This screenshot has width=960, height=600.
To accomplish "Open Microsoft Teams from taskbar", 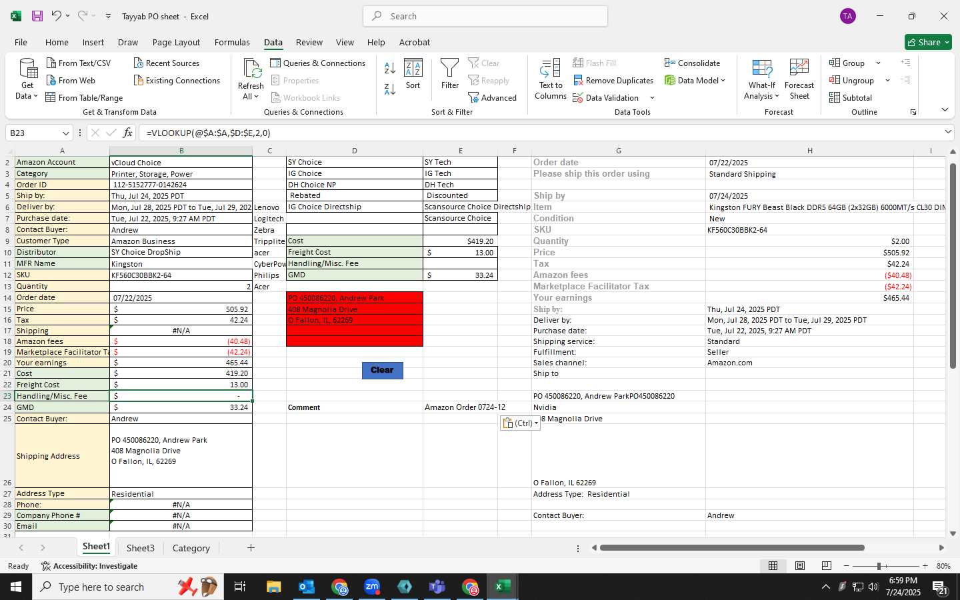I will point(437,587).
